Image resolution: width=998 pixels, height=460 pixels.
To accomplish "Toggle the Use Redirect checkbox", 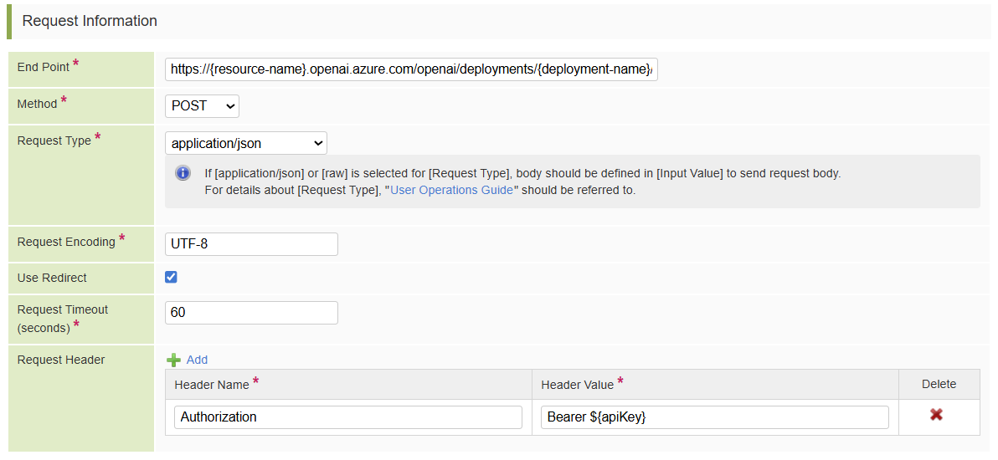I will tap(171, 277).
